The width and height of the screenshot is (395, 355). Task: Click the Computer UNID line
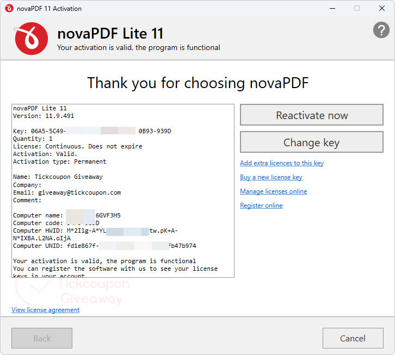[x=104, y=246]
